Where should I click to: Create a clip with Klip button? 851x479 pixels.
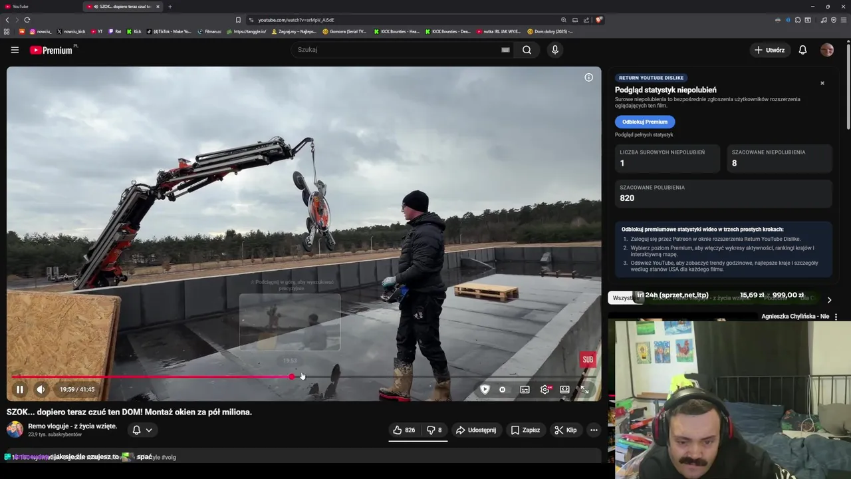click(x=566, y=430)
